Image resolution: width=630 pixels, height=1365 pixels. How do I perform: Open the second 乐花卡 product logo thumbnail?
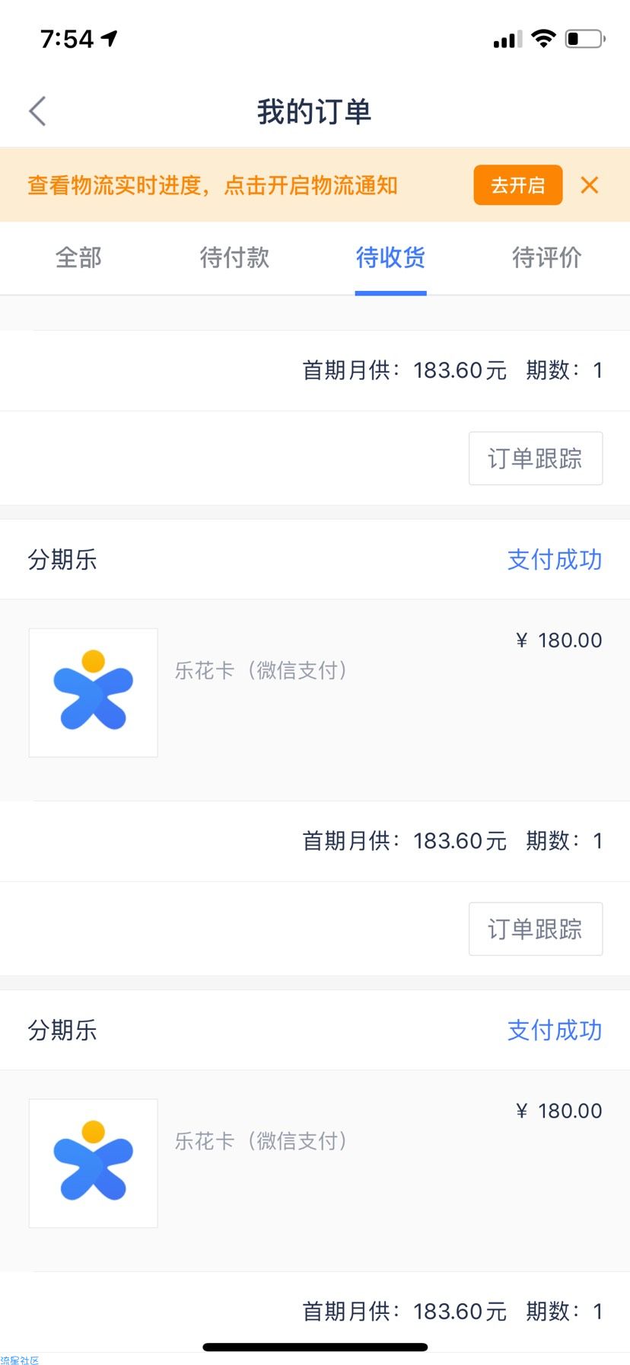point(94,1163)
